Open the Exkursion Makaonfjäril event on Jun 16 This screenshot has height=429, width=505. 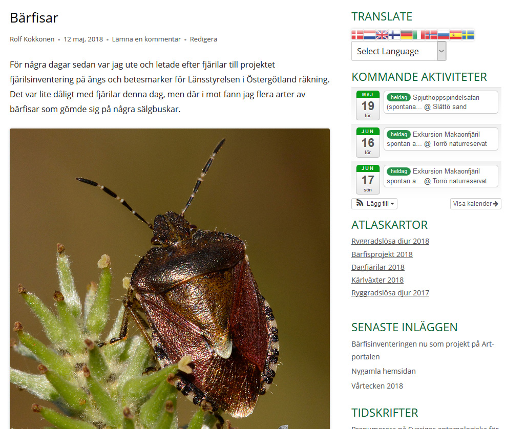click(440, 139)
